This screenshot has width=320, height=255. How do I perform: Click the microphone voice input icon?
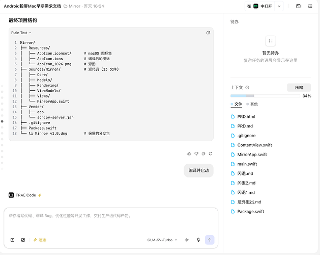(x=198, y=240)
